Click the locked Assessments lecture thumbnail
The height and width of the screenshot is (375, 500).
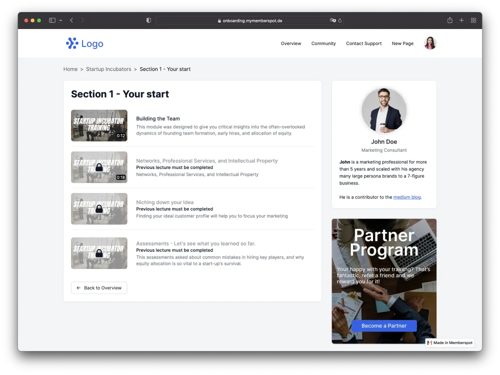(x=99, y=253)
